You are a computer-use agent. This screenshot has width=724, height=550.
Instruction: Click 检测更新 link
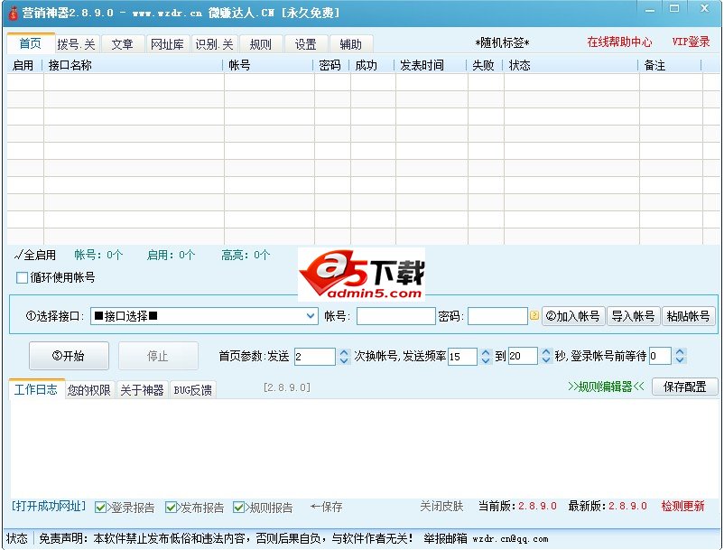(682, 506)
